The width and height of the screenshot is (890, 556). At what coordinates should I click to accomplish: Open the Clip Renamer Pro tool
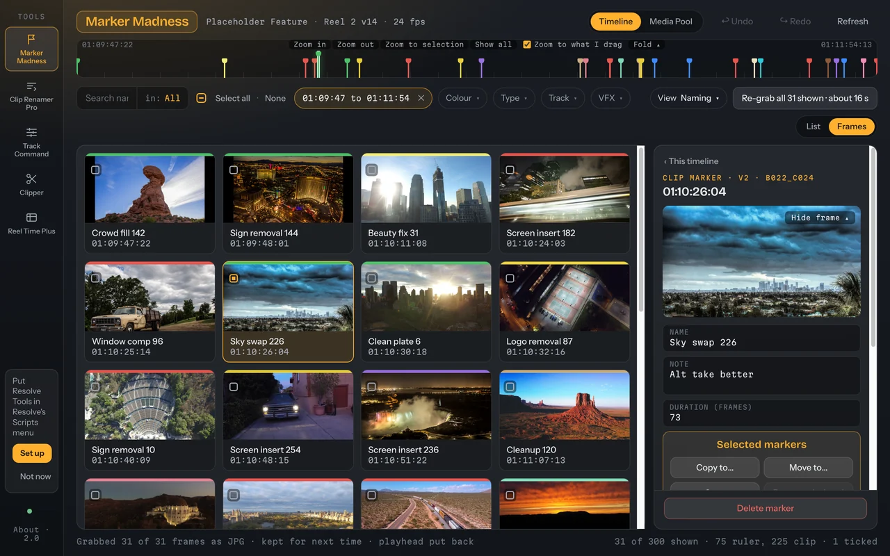(31, 96)
